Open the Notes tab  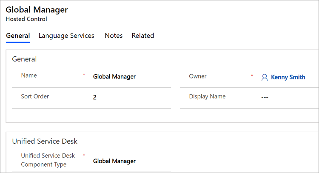coord(114,36)
